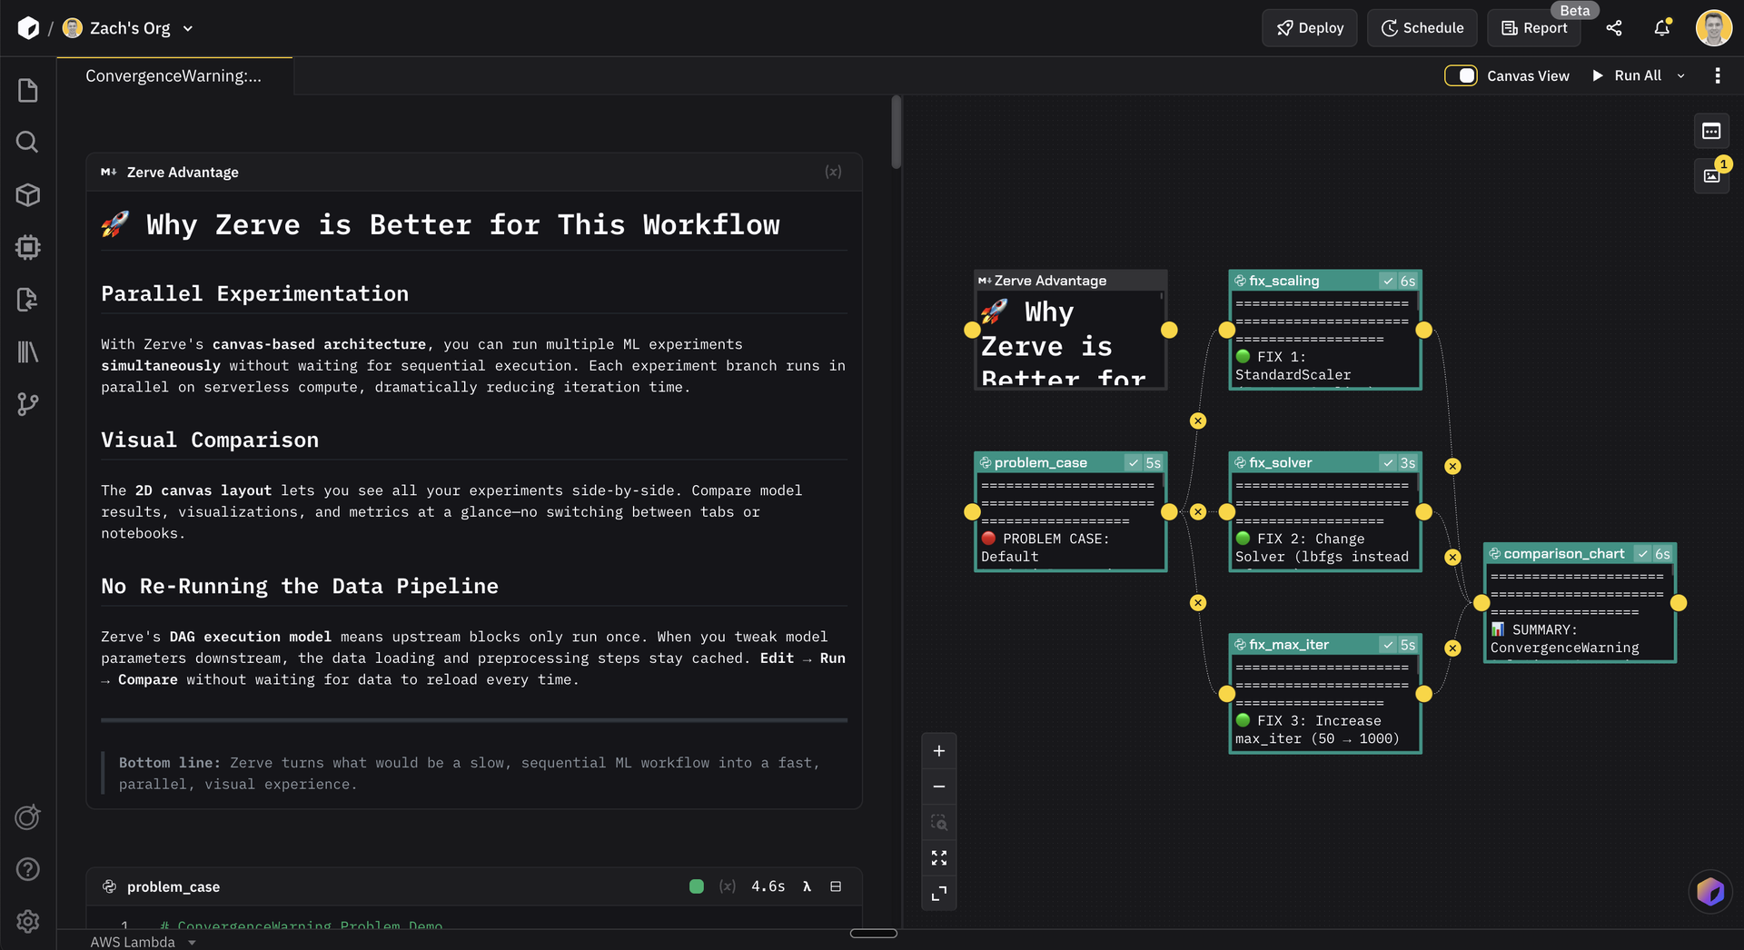The height and width of the screenshot is (950, 1744).
Task: Click the Run All button
Action: [1627, 75]
